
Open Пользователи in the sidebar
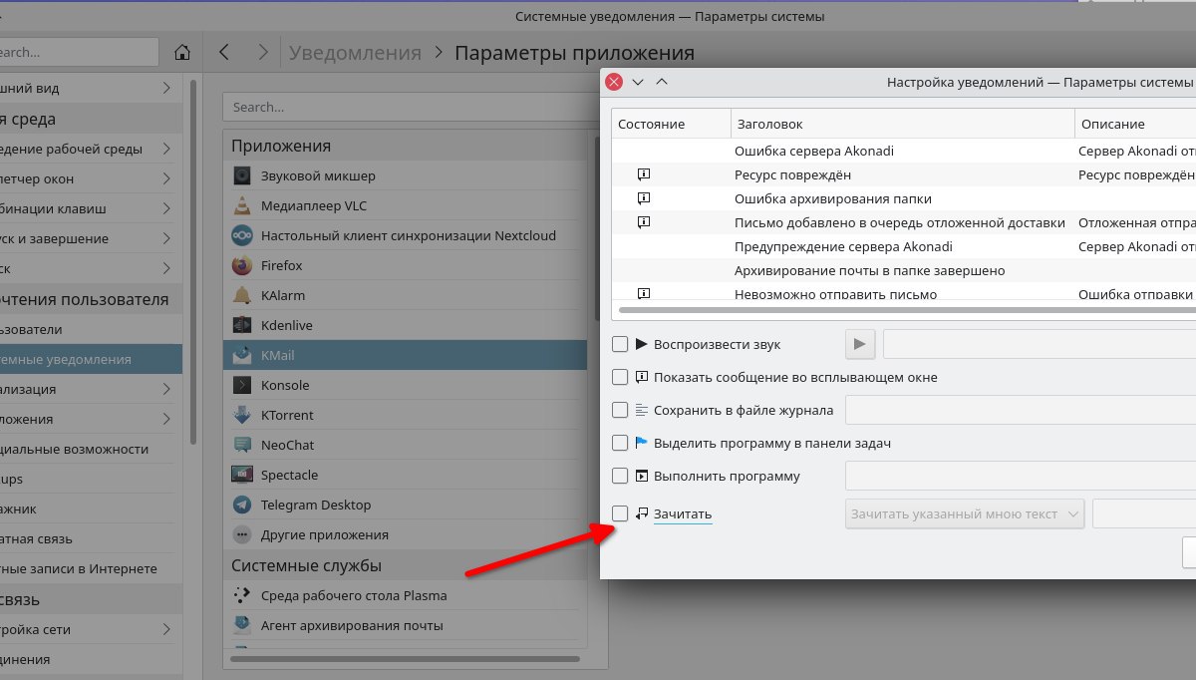pos(91,329)
